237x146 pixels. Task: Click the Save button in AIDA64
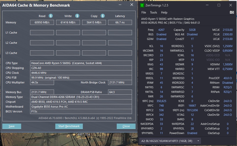click(12, 126)
